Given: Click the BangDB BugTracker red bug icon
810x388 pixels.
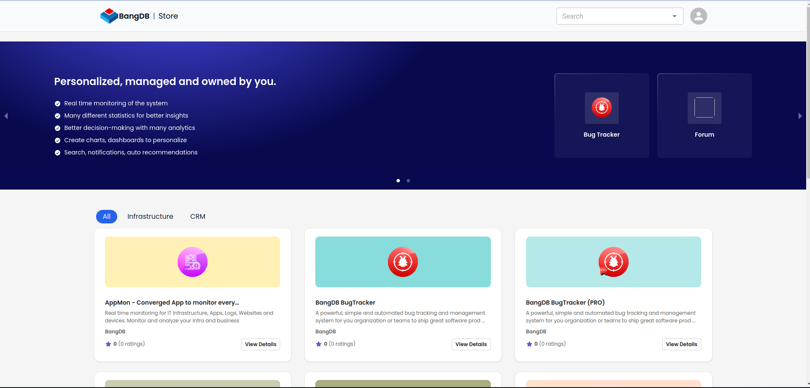Looking at the screenshot, I should click(403, 262).
